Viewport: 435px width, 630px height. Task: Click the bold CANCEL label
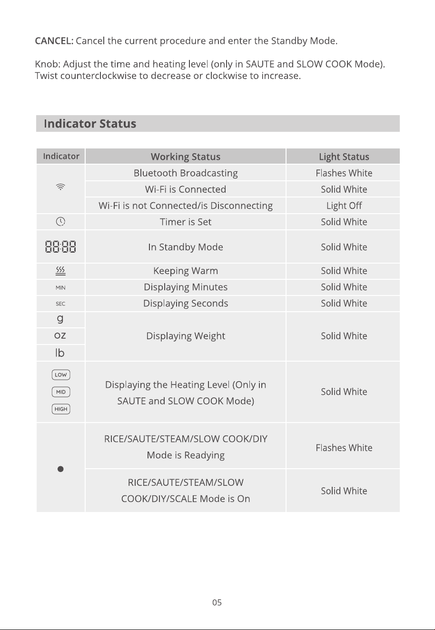54,41
